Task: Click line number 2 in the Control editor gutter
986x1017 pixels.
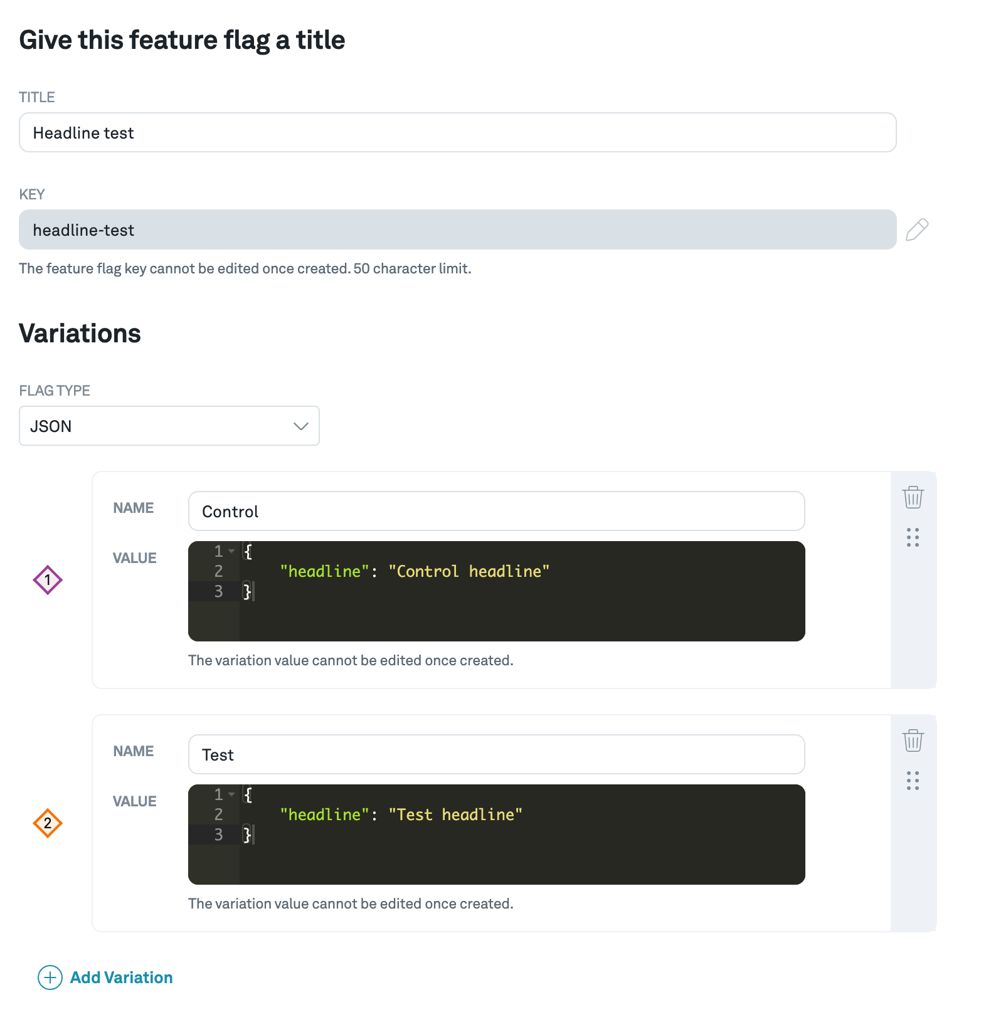Action: 218,571
